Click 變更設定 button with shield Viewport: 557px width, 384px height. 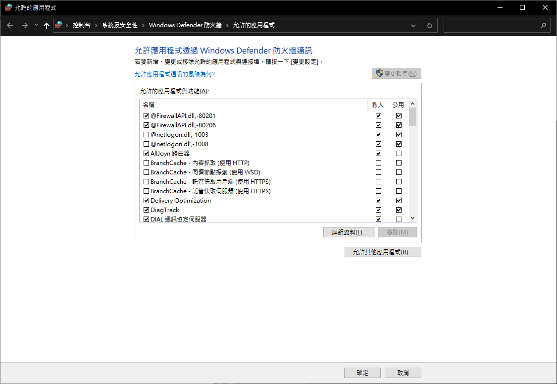[397, 74]
